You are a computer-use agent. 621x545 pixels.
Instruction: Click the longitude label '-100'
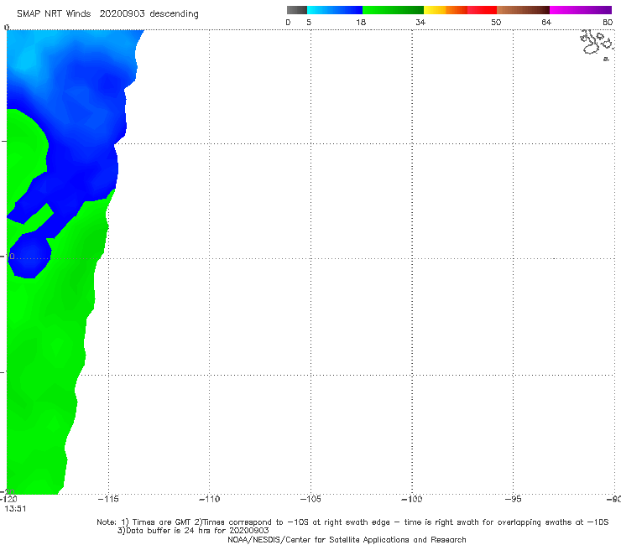pyautogui.click(x=412, y=500)
